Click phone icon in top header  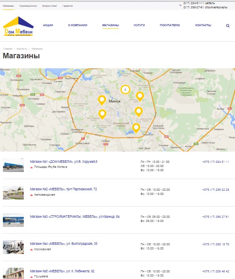tap(180, 5)
